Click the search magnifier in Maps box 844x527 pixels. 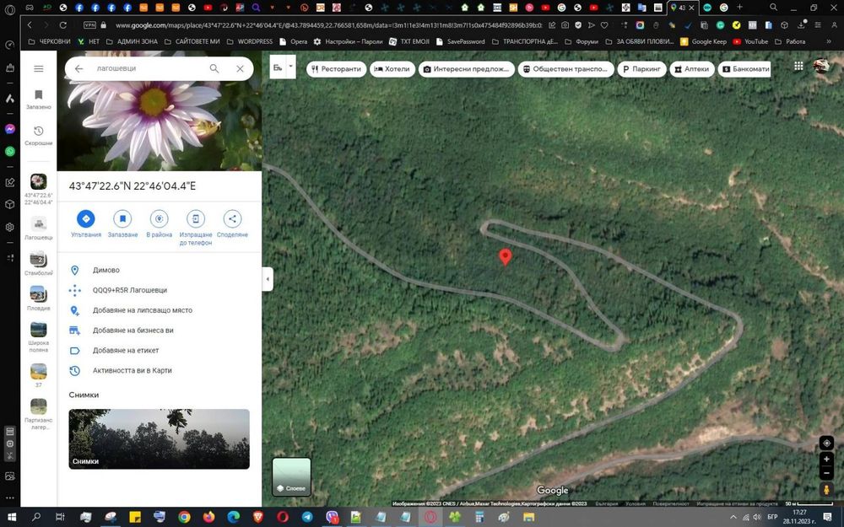(214, 69)
